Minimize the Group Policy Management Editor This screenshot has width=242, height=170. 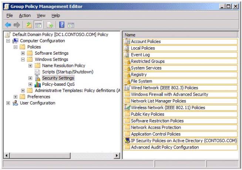pyautogui.click(x=222, y=7)
